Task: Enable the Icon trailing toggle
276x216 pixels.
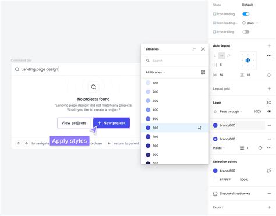Action: coord(246,32)
